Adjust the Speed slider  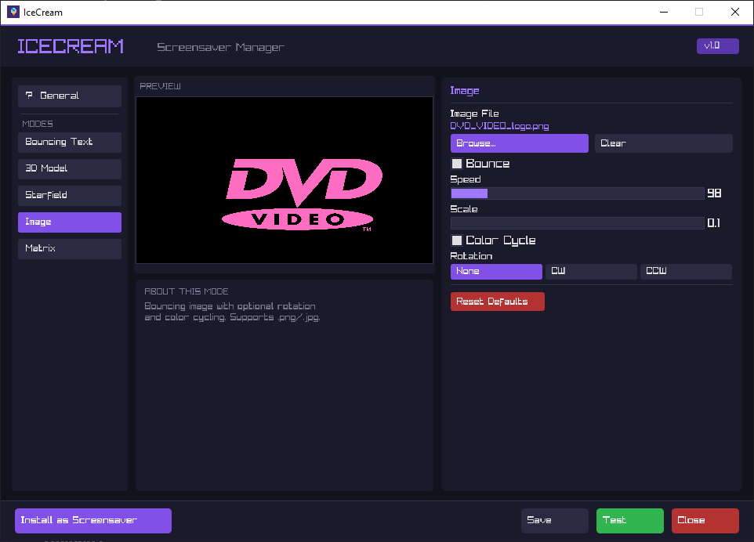pos(577,193)
